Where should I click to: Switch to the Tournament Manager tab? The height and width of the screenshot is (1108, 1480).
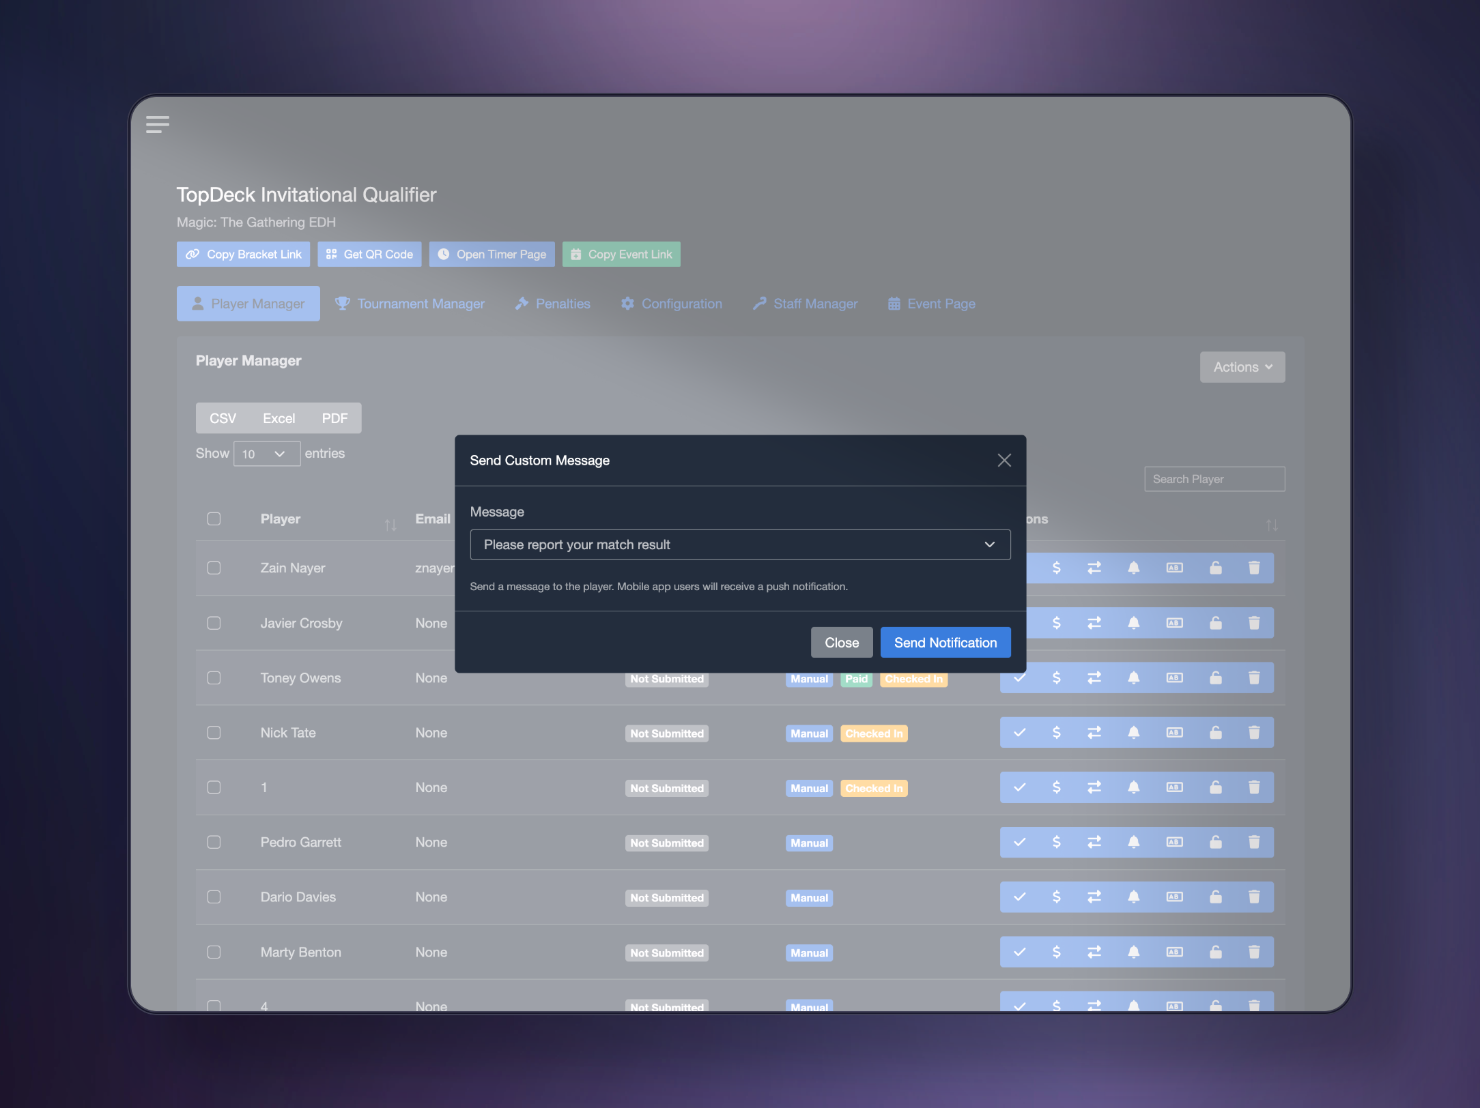410,304
